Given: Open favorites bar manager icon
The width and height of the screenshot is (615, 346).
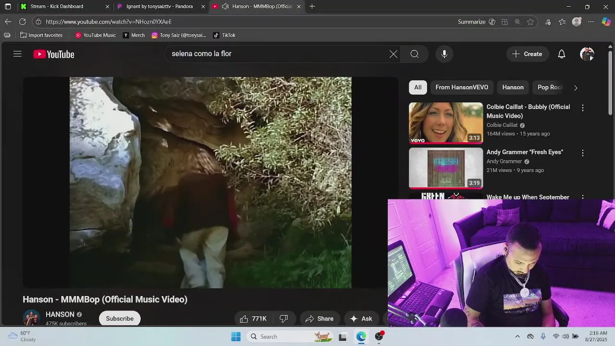Looking at the screenshot, I should pyautogui.click(x=7, y=35).
